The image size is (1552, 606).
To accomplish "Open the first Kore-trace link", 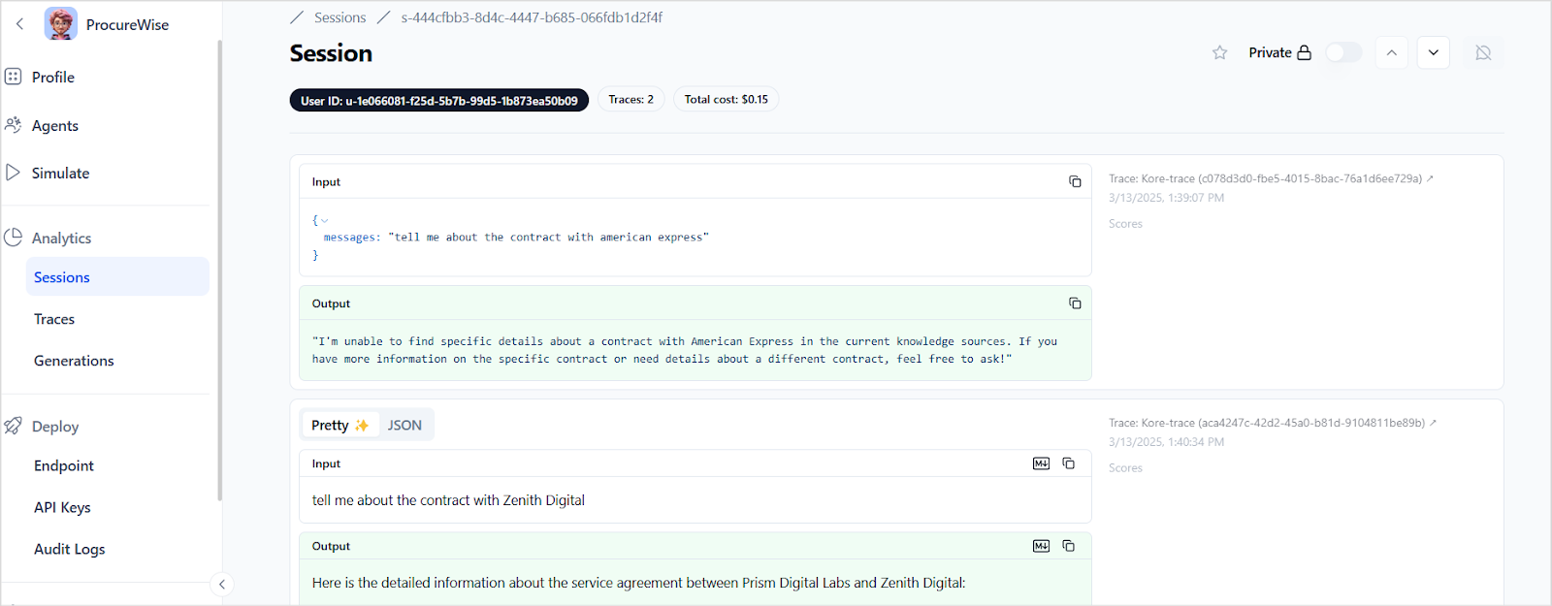I will (1271, 178).
